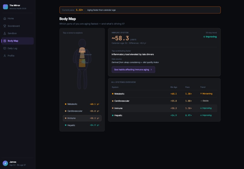Select the Body Map sidebar icon
Image resolution: width=244 pixels, height=169 pixels.
point(5,41)
